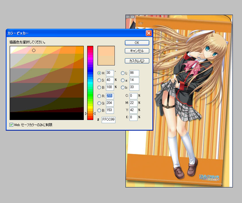
Task: Select the Lab a: radio button
Action: 123,80
